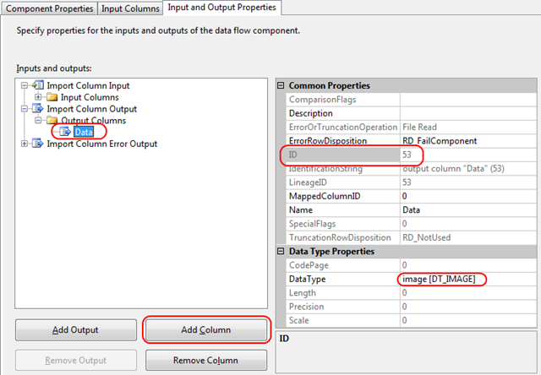Click the Import Column Input node icon
This screenshot has height=375, width=541.
pos(36,85)
